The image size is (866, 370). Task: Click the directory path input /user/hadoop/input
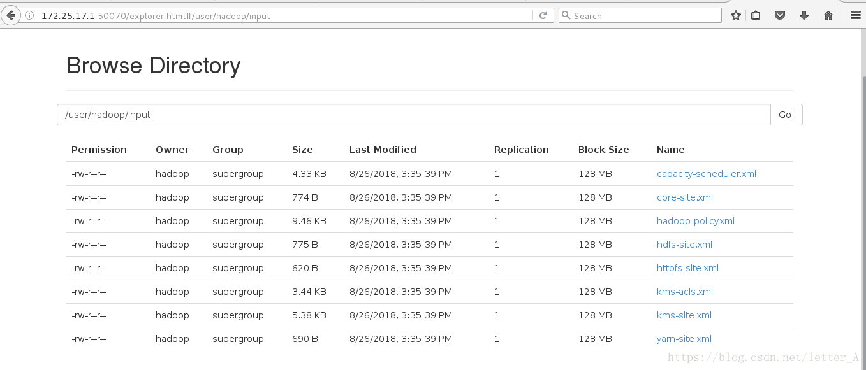414,115
